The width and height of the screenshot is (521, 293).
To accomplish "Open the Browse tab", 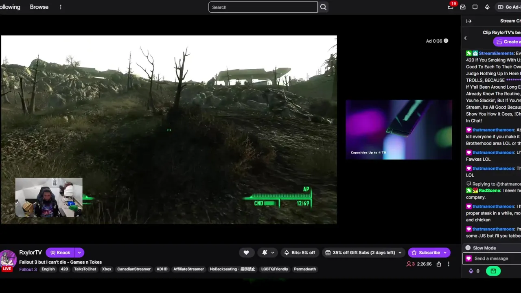I will (39, 7).
